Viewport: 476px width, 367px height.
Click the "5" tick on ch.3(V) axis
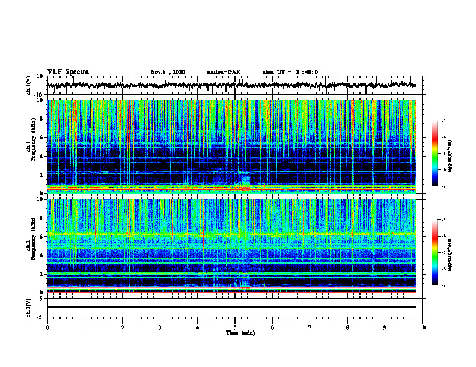tap(41, 299)
